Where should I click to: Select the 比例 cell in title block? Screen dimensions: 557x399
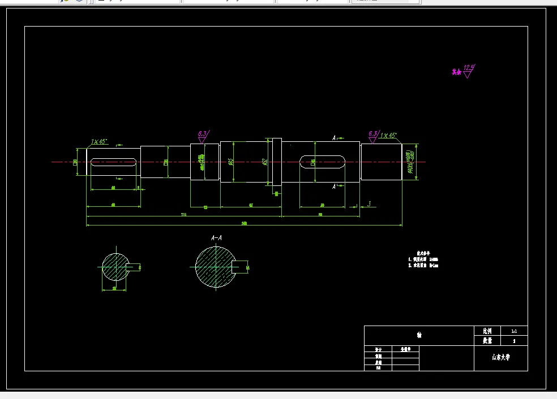pos(487,331)
